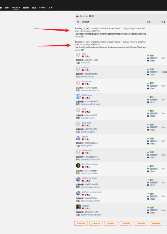Click the 添加容器 (Add Container) button
Screen dimensions: 167x234
pos(81,223)
